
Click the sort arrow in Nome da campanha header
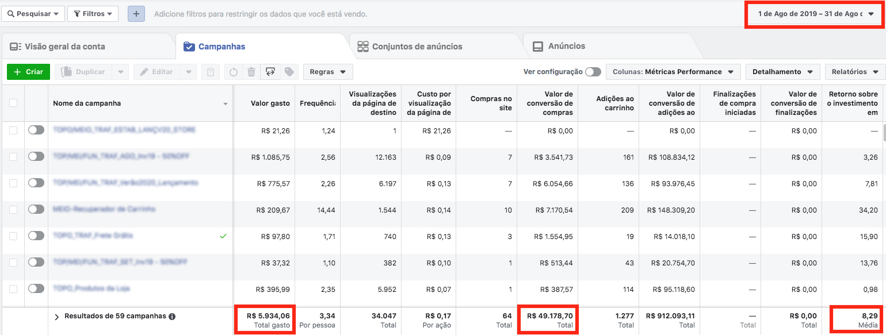[x=226, y=104]
